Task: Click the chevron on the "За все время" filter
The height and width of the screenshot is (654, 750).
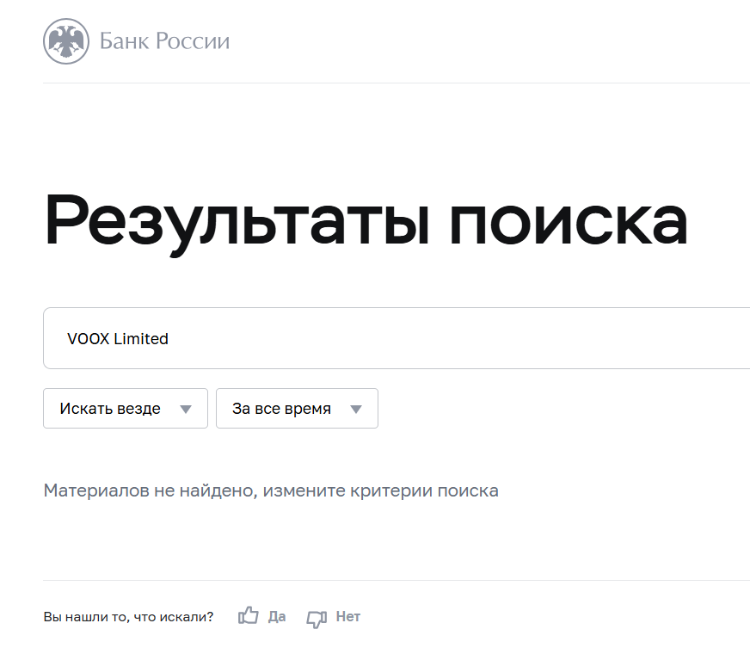Action: [x=355, y=408]
